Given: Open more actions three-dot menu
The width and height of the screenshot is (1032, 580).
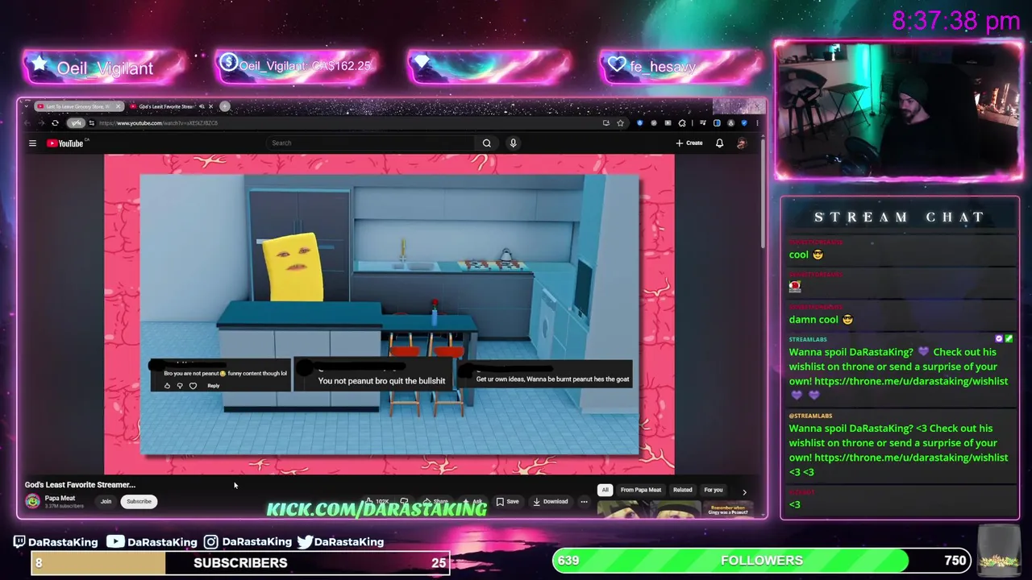Looking at the screenshot, I should [584, 501].
